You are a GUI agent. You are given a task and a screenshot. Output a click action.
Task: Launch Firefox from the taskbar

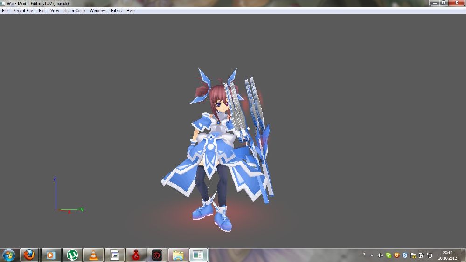coord(29,255)
